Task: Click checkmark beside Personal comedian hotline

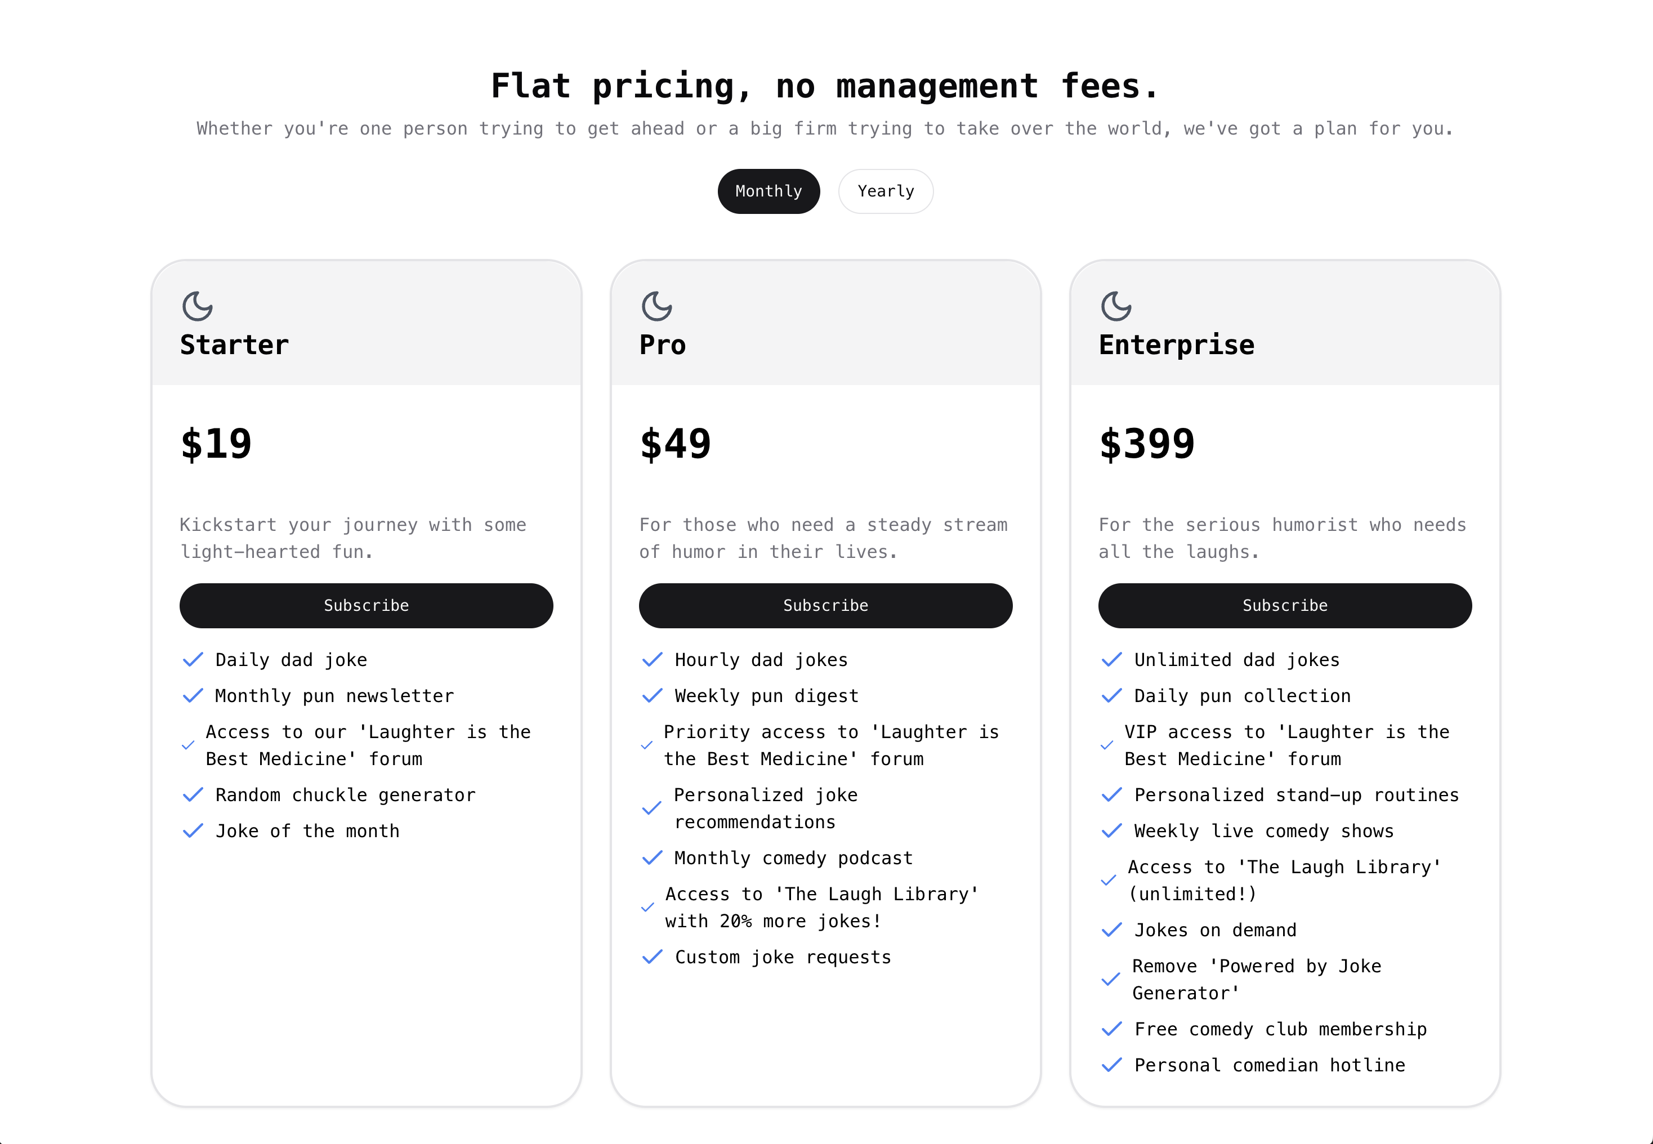Action: (x=1112, y=1065)
